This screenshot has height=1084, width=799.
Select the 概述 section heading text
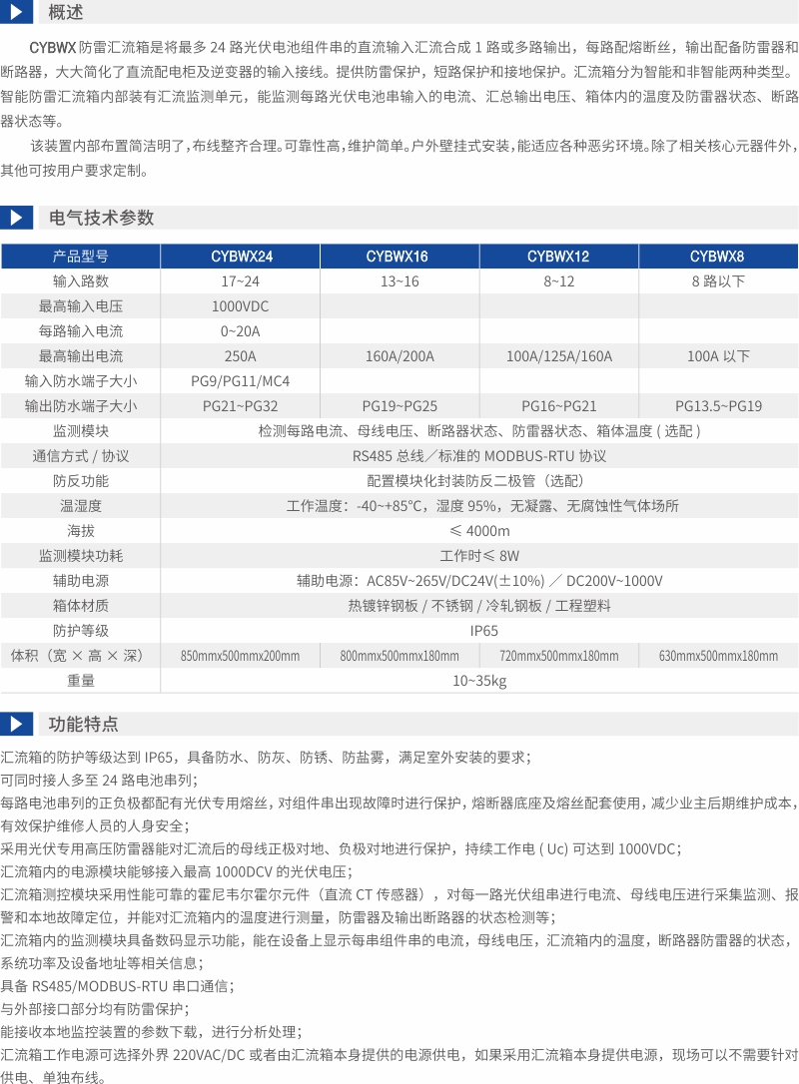pyautogui.click(x=66, y=12)
